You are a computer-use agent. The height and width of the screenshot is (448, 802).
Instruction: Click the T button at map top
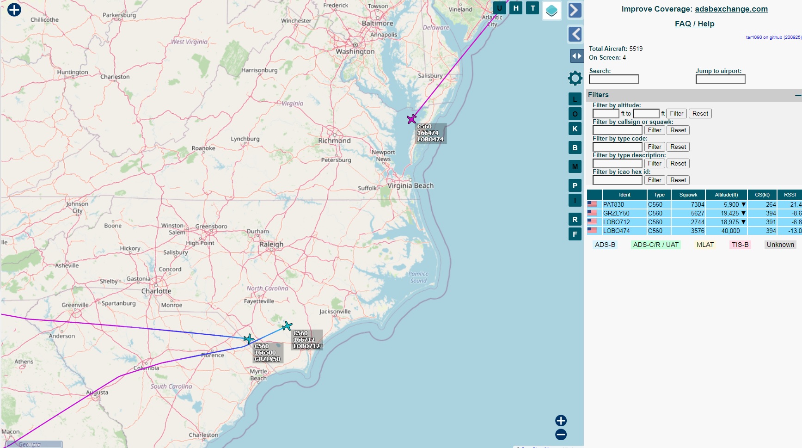click(x=533, y=8)
